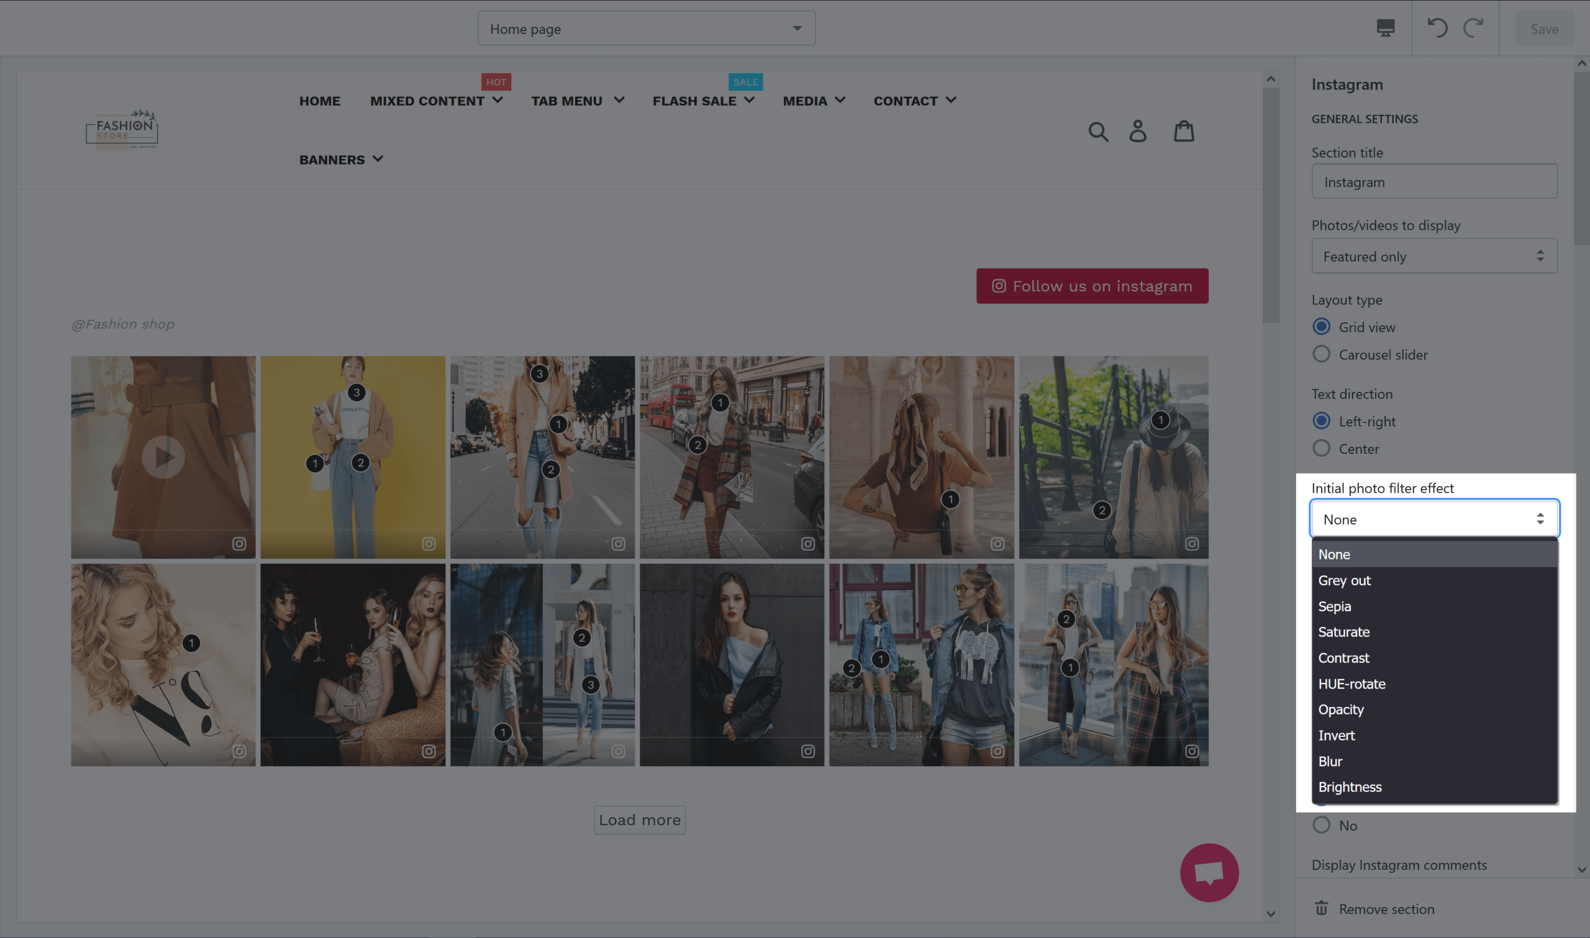This screenshot has height=938, width=1590.
Task: Click the undo arrow icon
Action: (x=1437, y=29)
